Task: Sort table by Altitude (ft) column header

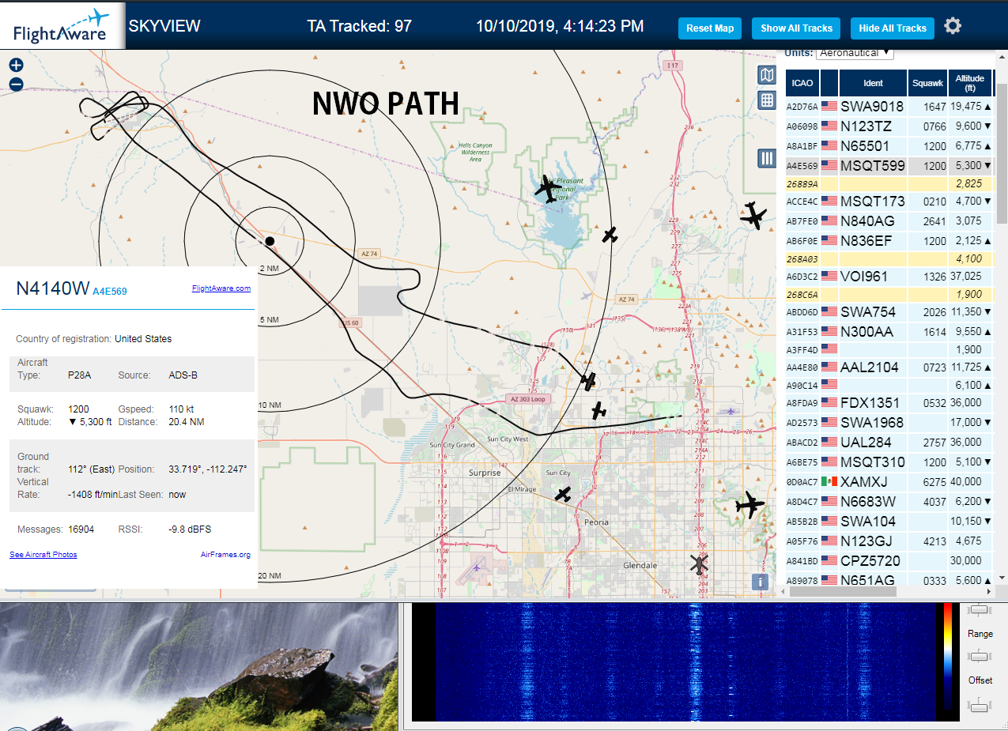Action: (970, 82)
